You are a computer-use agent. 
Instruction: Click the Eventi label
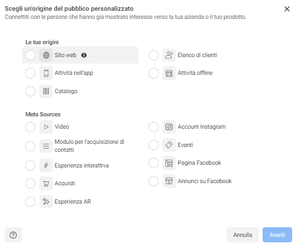pyautogui.click(x=185, y=145)
